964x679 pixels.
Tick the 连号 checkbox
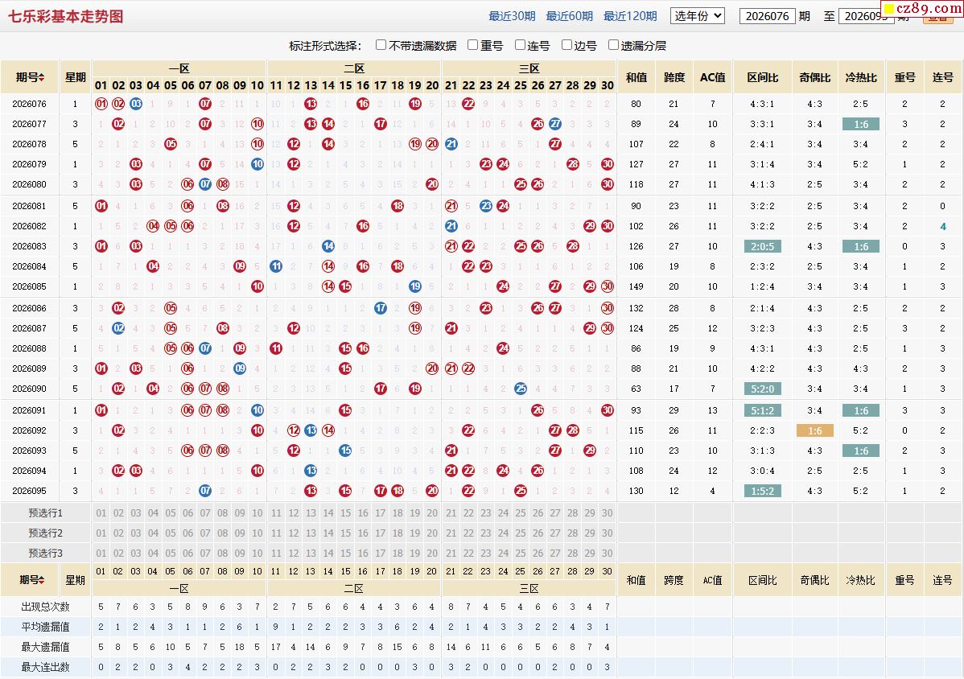[520, 45]
